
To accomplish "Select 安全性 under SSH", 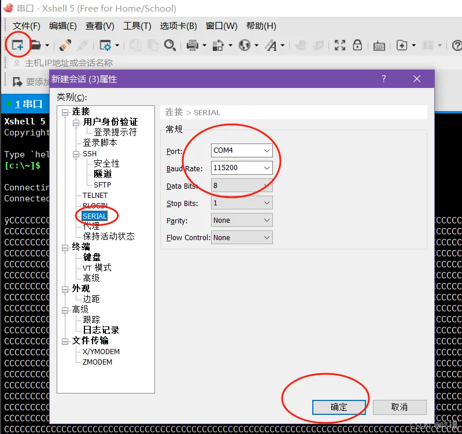I will click(106, 164).
